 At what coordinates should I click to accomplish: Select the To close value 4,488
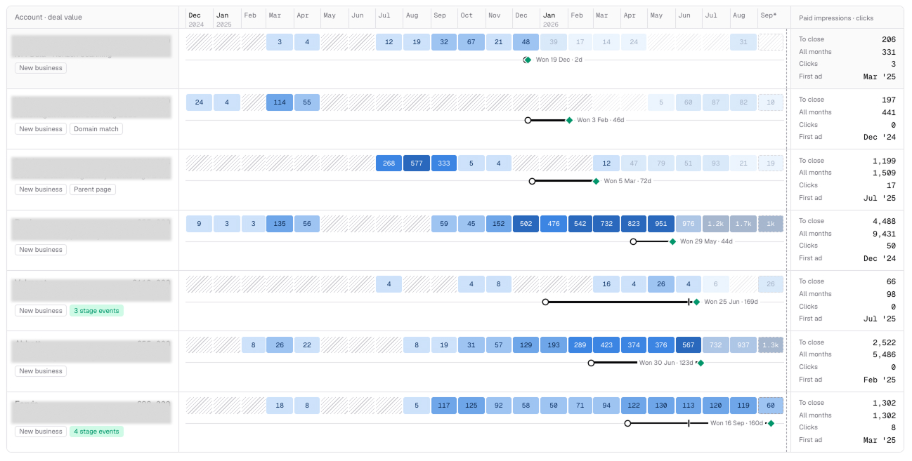[x=883, y=221]
